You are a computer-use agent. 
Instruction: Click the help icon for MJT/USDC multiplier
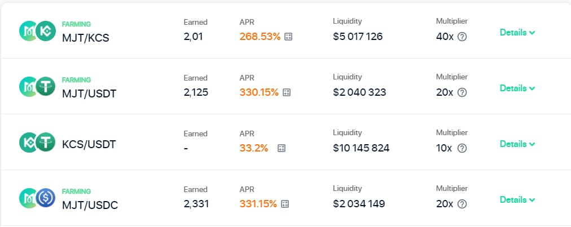(462, 204)
